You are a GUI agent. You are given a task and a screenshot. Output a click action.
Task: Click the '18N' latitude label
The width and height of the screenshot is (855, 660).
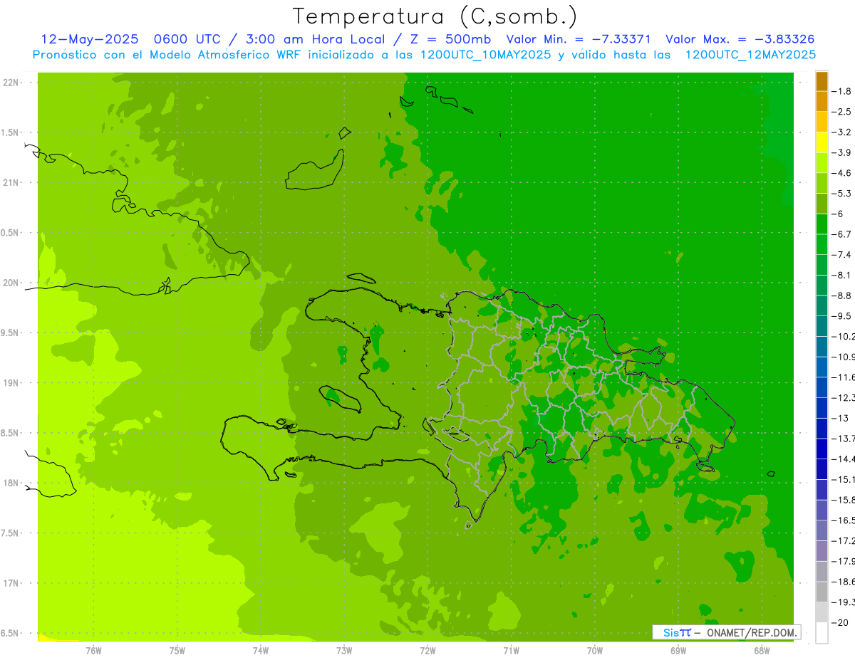[10, 483]
